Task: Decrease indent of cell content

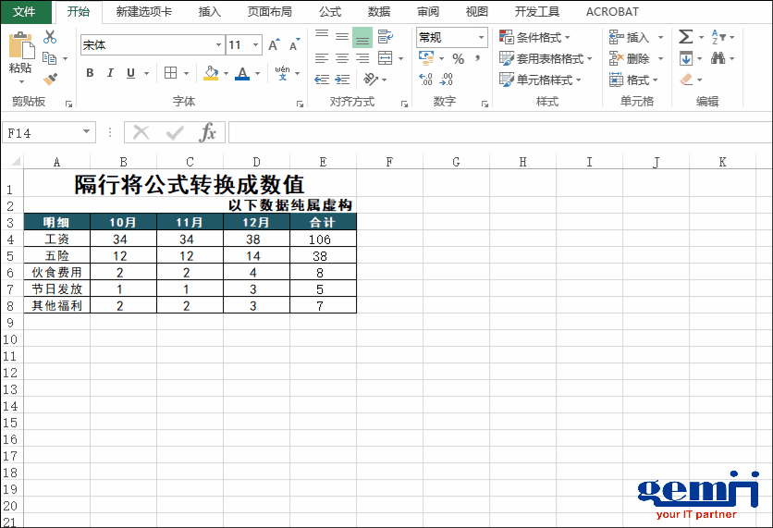Action: [322, 79]
